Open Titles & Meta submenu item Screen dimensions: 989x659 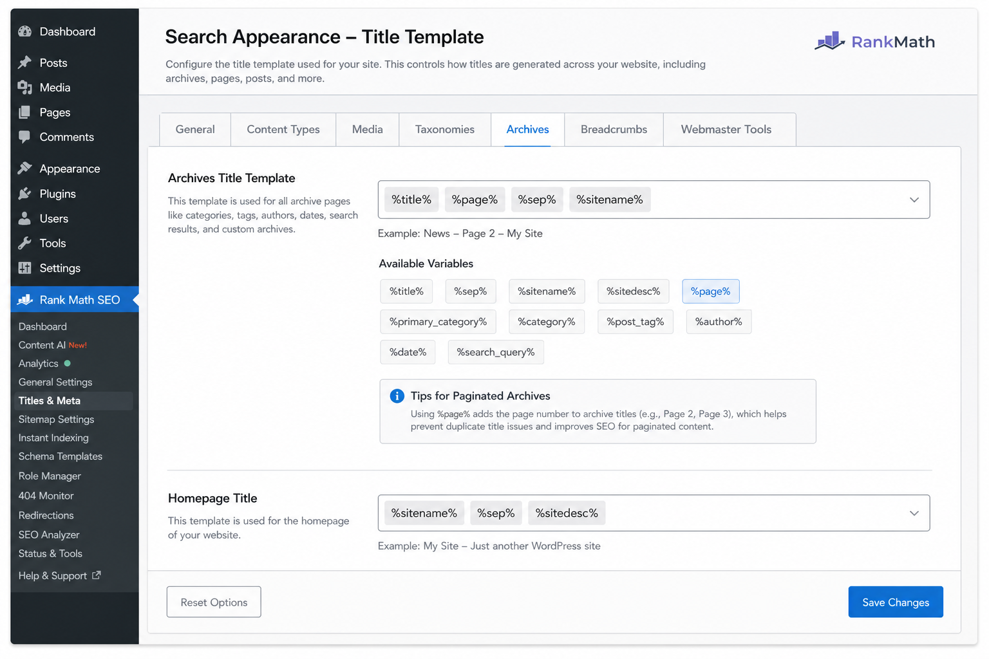point(74,401)
